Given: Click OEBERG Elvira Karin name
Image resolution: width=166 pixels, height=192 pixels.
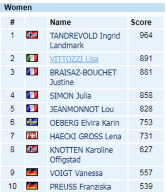Looking at the screenshot, I should 85,123.
